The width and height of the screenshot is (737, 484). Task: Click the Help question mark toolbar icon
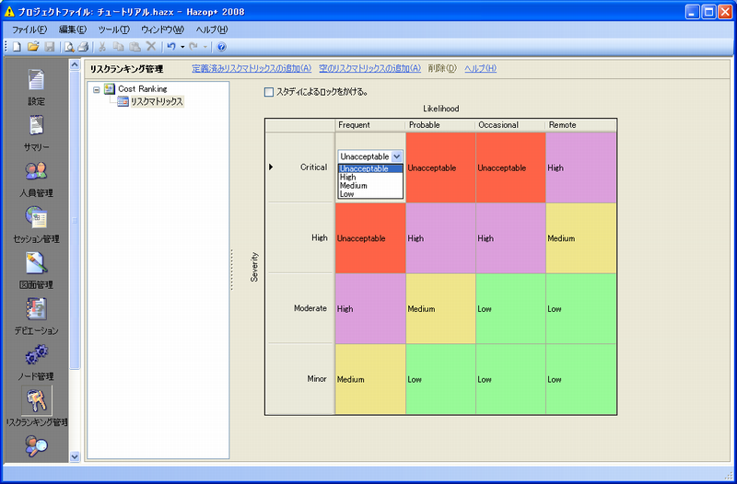[222, 47]
